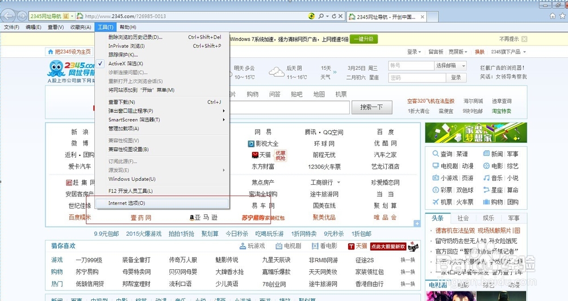Switch to 娱乐 news tab
This screenshot has width=568, height=301.
point(488,218)
